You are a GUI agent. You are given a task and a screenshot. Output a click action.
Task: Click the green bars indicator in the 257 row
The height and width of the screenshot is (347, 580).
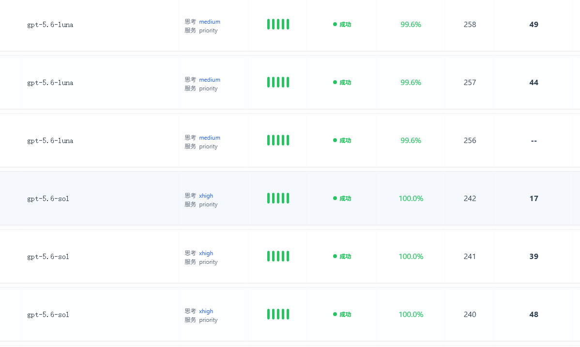tap(278, 82)
